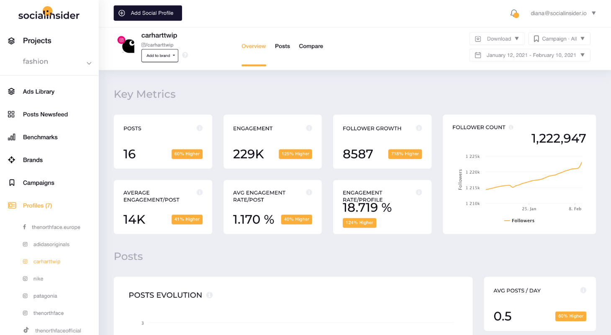Switch to the Overview tab
Viewport: 611px width, 335px height.
254,46
